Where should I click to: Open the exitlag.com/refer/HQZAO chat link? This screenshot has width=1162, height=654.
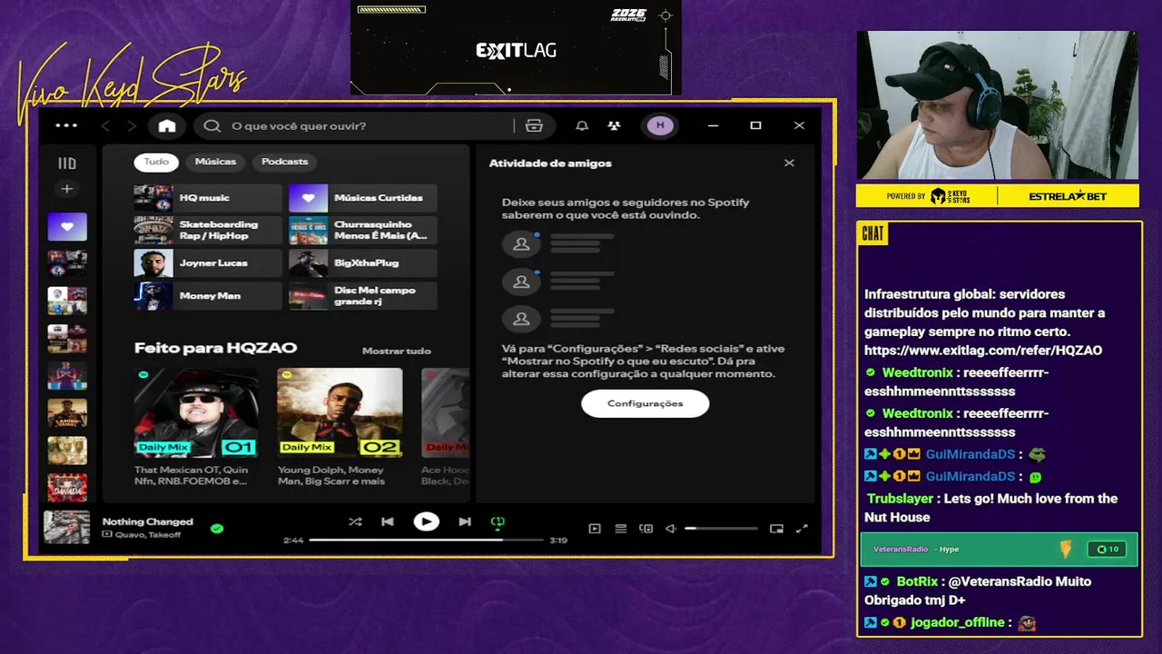983,351
